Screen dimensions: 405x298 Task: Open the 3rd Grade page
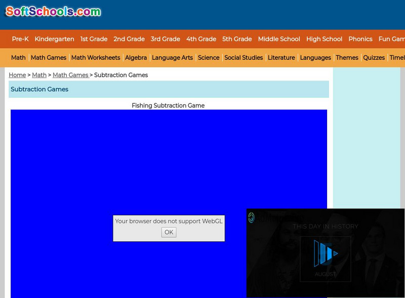tap(165, 39)
